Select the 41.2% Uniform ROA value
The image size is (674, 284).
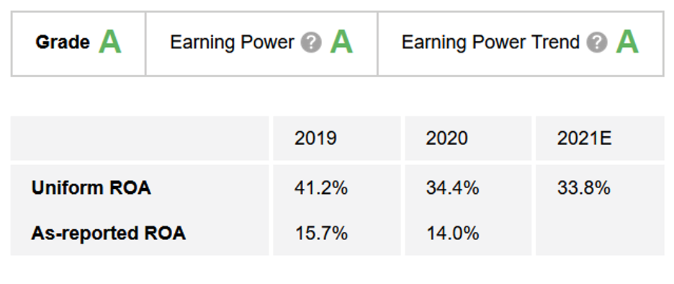point(321,188)
